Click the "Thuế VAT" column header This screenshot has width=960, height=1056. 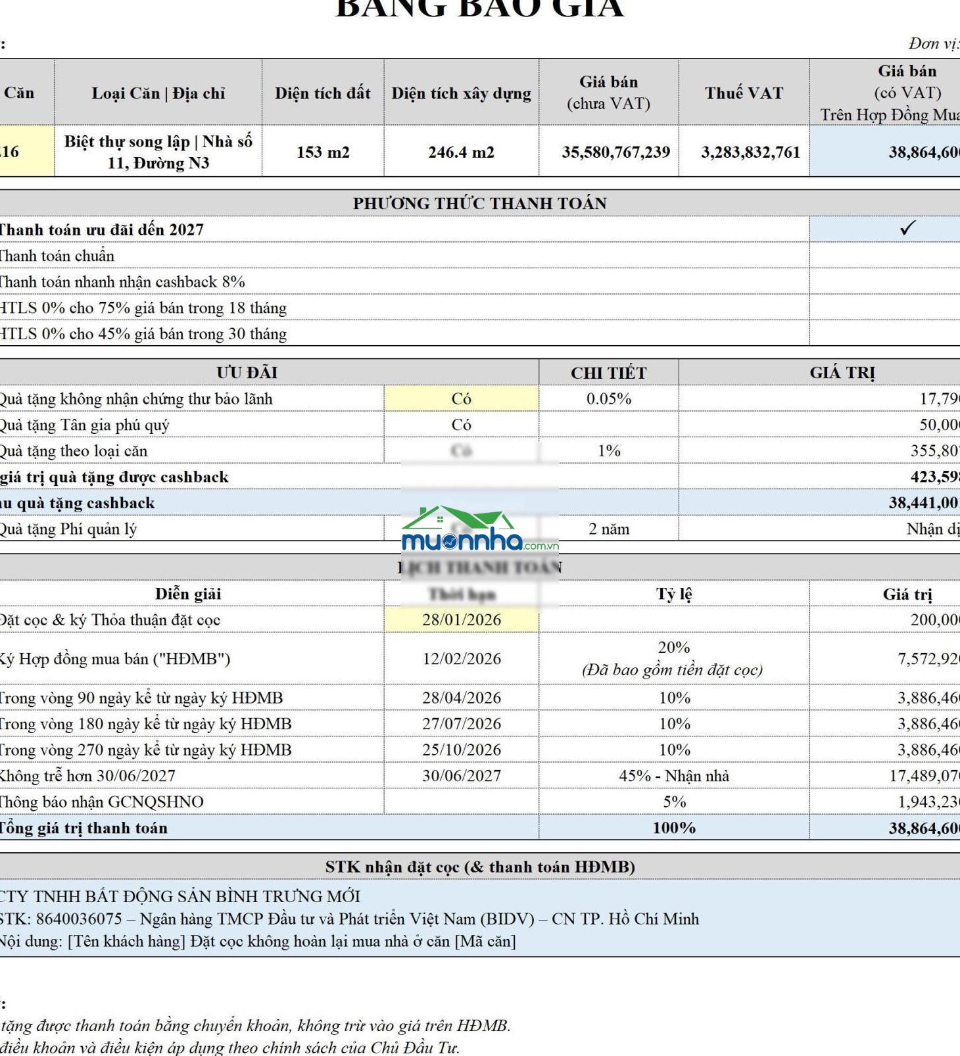tap(744, 93)
